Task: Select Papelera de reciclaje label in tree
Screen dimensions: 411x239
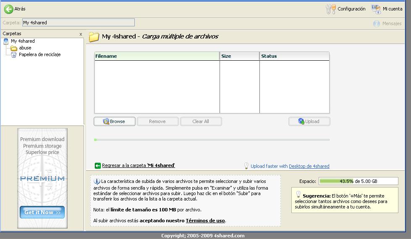Action: [39, 54]
